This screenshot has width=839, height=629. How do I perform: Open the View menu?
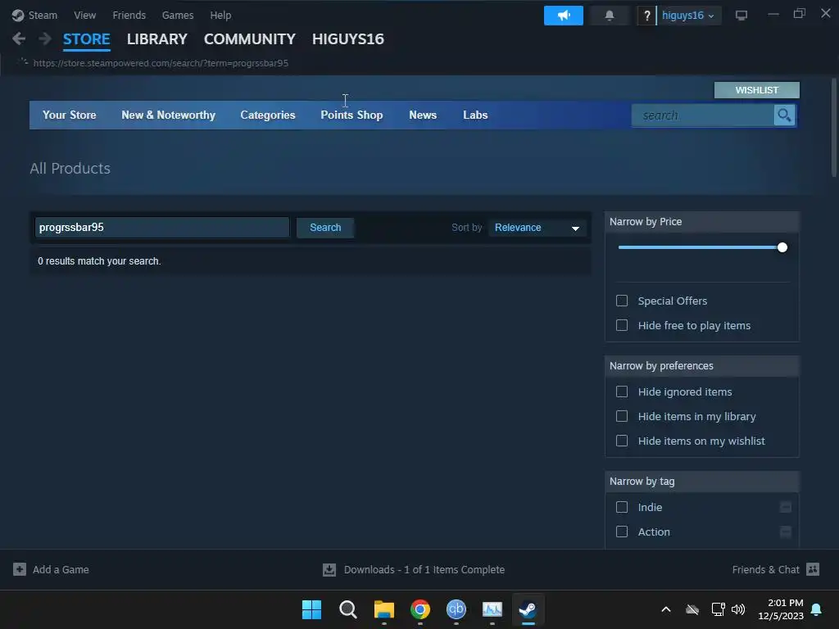(84, 16)
